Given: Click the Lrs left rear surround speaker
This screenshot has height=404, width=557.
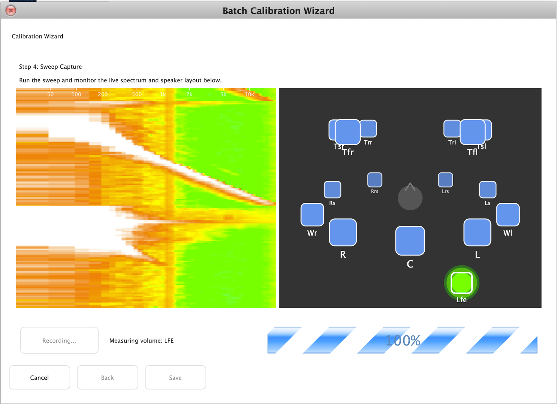Looking at the screenshot, I should click(445, 180).
